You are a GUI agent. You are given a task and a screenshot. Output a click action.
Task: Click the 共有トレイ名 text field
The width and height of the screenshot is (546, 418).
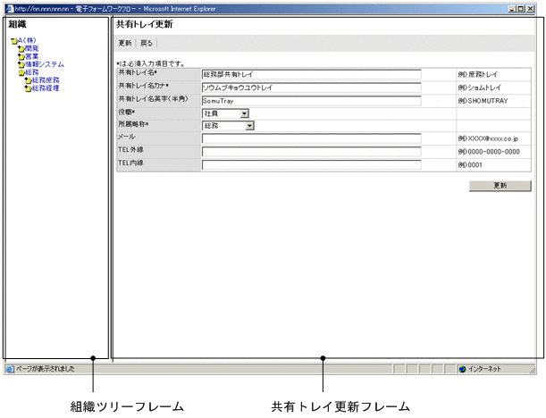pos(311,75)
